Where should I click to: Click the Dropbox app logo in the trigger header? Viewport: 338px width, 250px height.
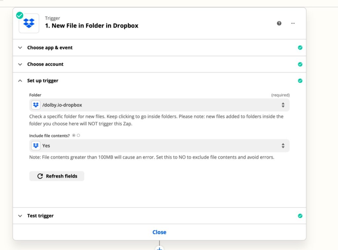[x=29, y=23]
